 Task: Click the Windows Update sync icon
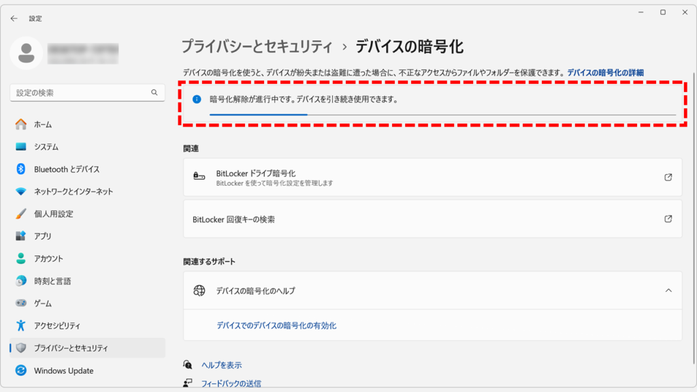(21, 370)
